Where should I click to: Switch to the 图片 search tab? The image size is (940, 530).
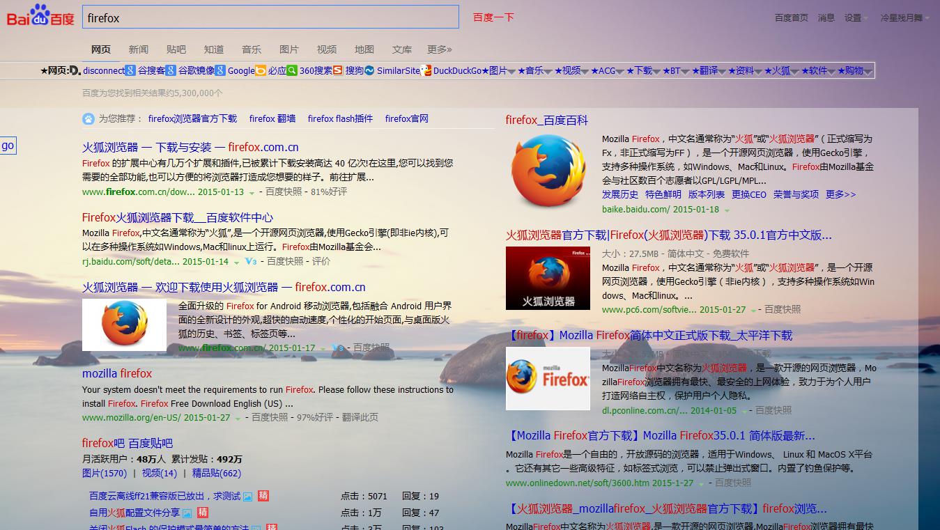coord(289,49)
